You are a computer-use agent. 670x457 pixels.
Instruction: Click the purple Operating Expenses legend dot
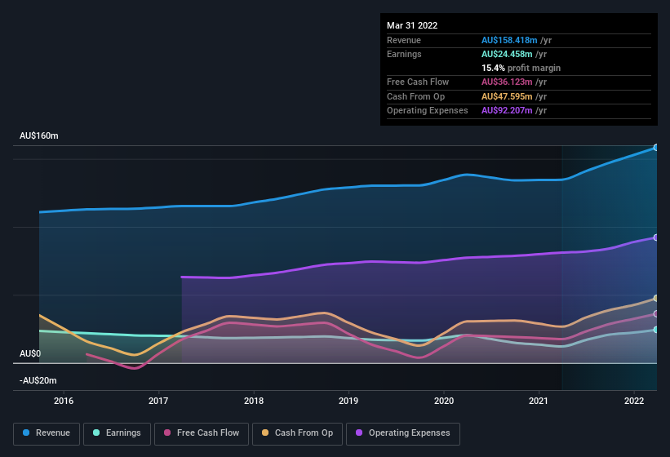360,433
